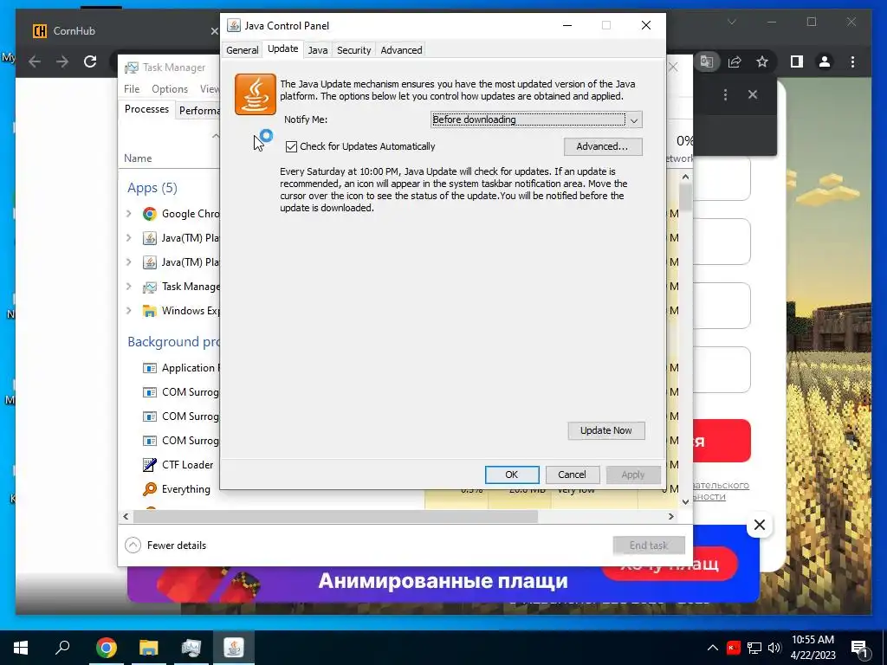Screen dimensions: 887x665
Task: Confirm with the OK button
Action: [511, 475]
